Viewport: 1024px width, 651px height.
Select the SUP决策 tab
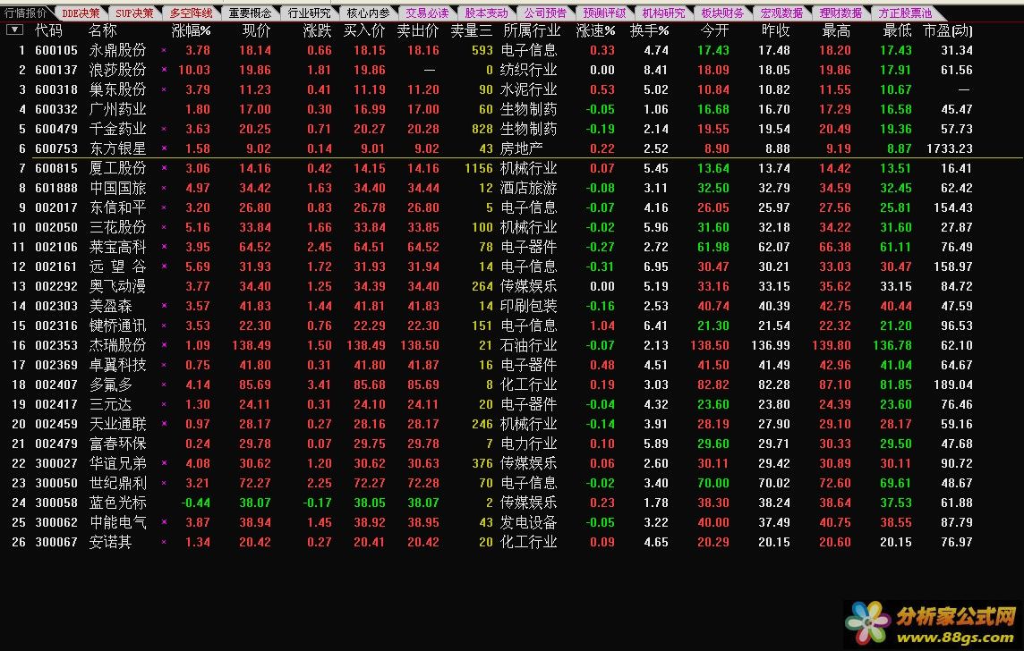(x=134, y=13)
